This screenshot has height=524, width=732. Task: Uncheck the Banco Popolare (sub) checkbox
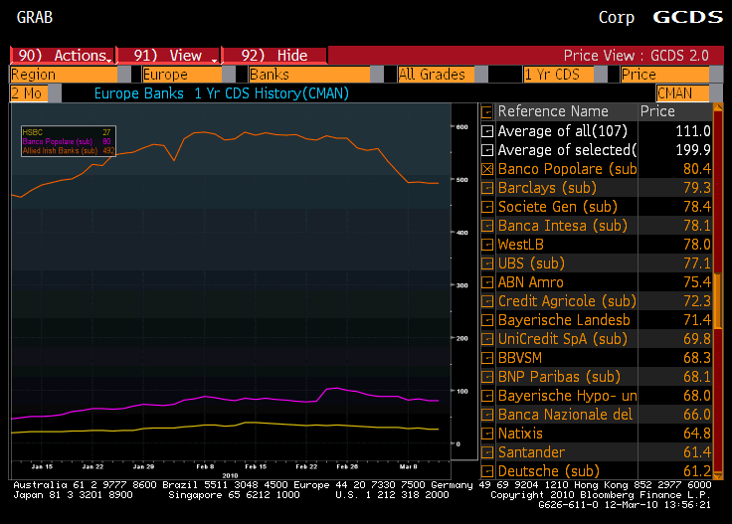coord(487,169)
